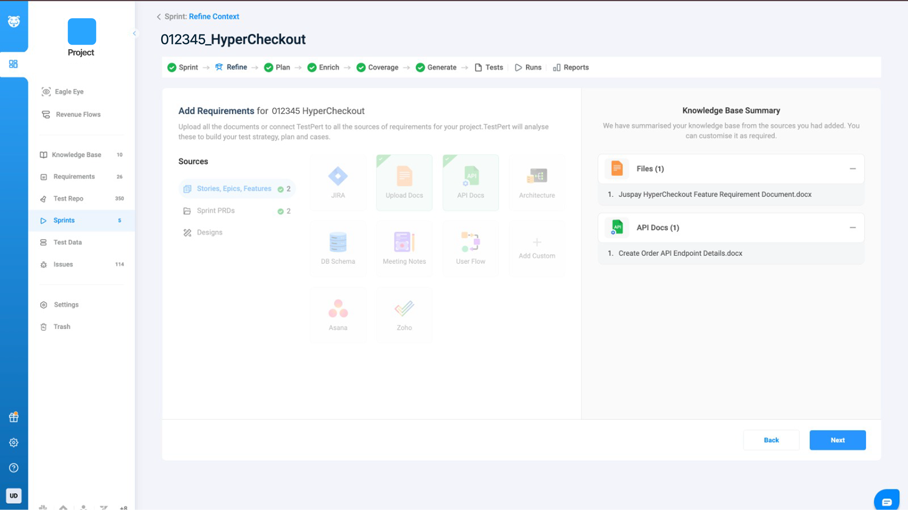The image size is (908, 510).
Task: Open Knowledge Base in the sidebar
Action: click(82, 155)
